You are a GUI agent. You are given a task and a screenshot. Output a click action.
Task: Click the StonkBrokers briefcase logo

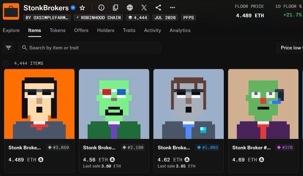pyautogui.click(x=11, y=12)
